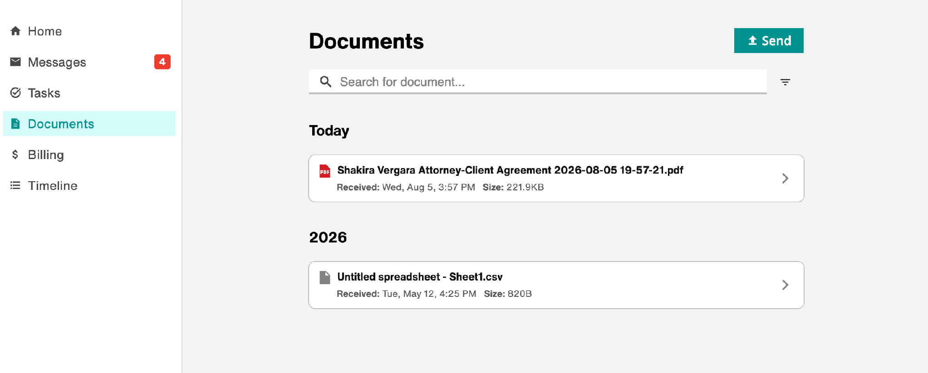The width and height of the screenshot is (928, 373).
Task: Focus the Search for document field
Action: [x=538, y=82]
